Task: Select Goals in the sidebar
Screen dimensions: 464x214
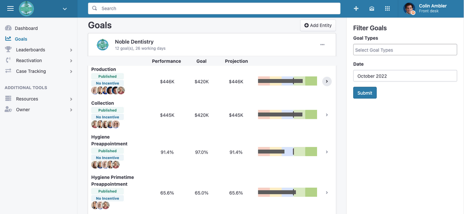Action: click(x=21, y=39)
